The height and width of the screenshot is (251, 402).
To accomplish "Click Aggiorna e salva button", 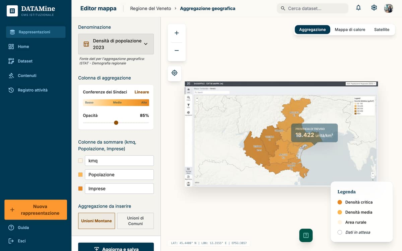I will click(x=116, y=247).
